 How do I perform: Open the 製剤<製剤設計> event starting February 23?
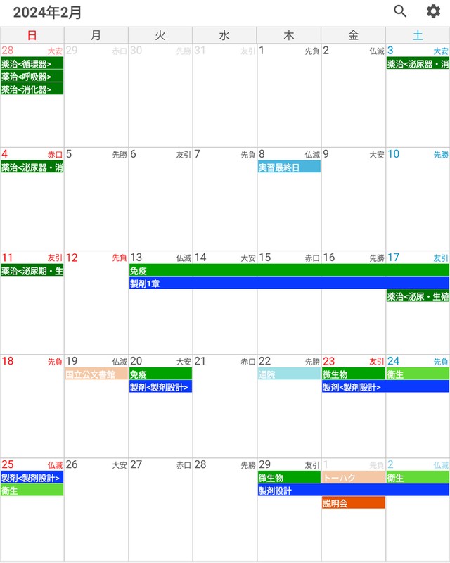[x=386, y=386]
